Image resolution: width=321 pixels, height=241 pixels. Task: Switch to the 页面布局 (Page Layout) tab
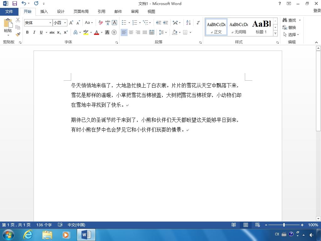pyautogui.click(x=81, y=12)
